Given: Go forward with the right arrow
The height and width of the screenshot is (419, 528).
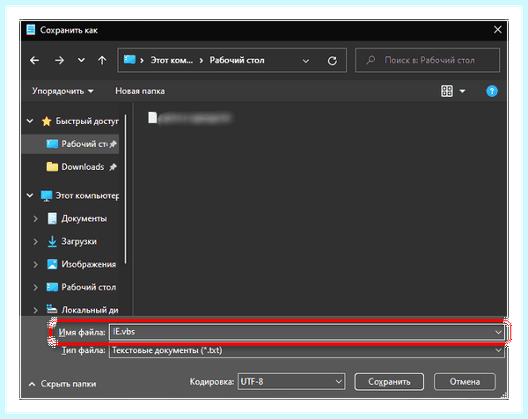Looking at the screenshot, I should point(59,61).
